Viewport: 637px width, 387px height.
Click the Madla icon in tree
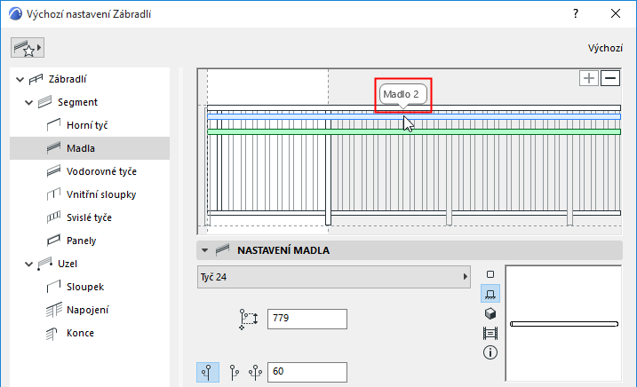pos(53,148)
